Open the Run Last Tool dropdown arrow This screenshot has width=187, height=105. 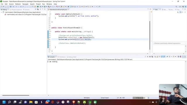pos(51,7)
